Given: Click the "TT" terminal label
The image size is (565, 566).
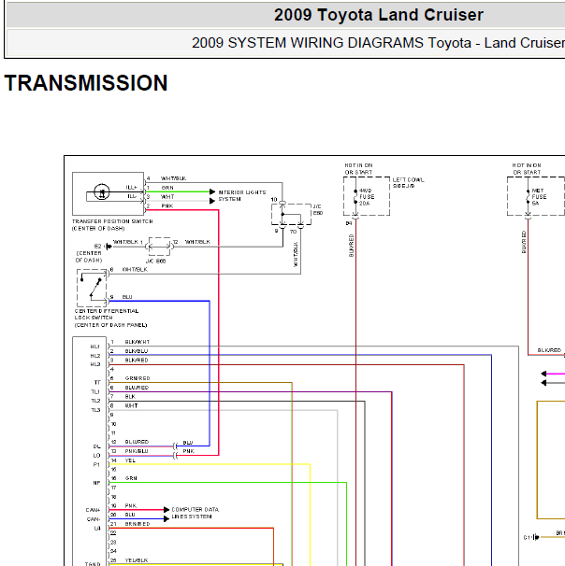Looking at the screenshot, I should pos(97,382).
